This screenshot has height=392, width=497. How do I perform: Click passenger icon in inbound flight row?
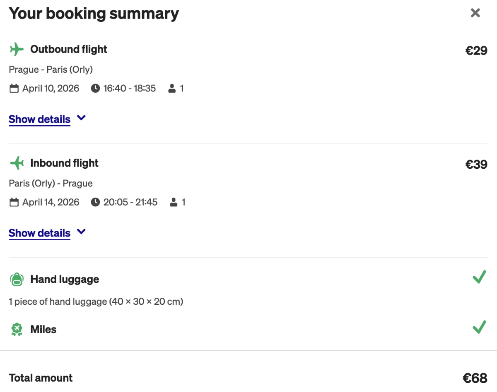(x=174, y=202)
